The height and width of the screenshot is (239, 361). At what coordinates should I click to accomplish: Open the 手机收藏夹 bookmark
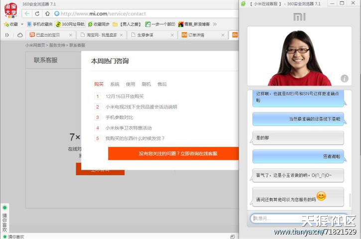tap(40, 24)
